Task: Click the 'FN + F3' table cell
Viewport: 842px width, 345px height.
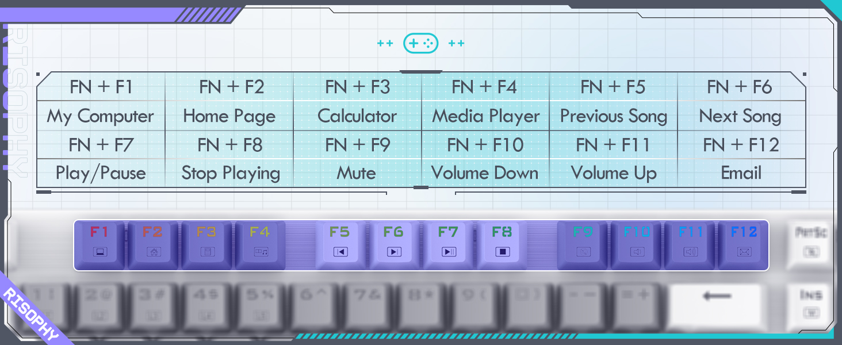Action: tap(357, 87)
